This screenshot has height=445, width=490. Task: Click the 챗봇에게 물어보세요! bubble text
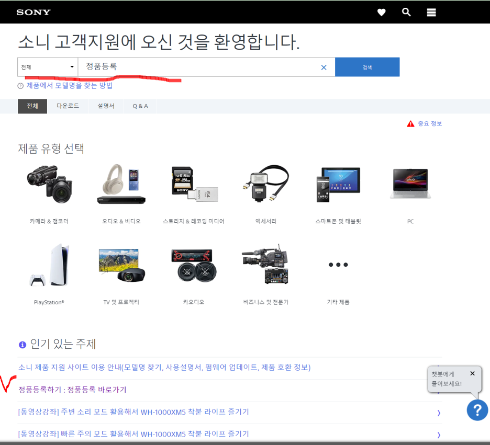tap(447, 379)
